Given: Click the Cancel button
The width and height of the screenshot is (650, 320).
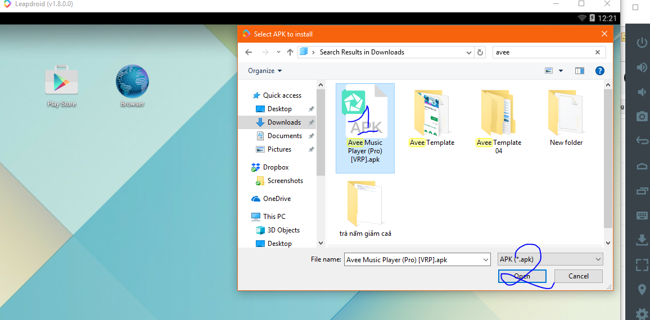Looking at the screenshot, I should 578,276.
